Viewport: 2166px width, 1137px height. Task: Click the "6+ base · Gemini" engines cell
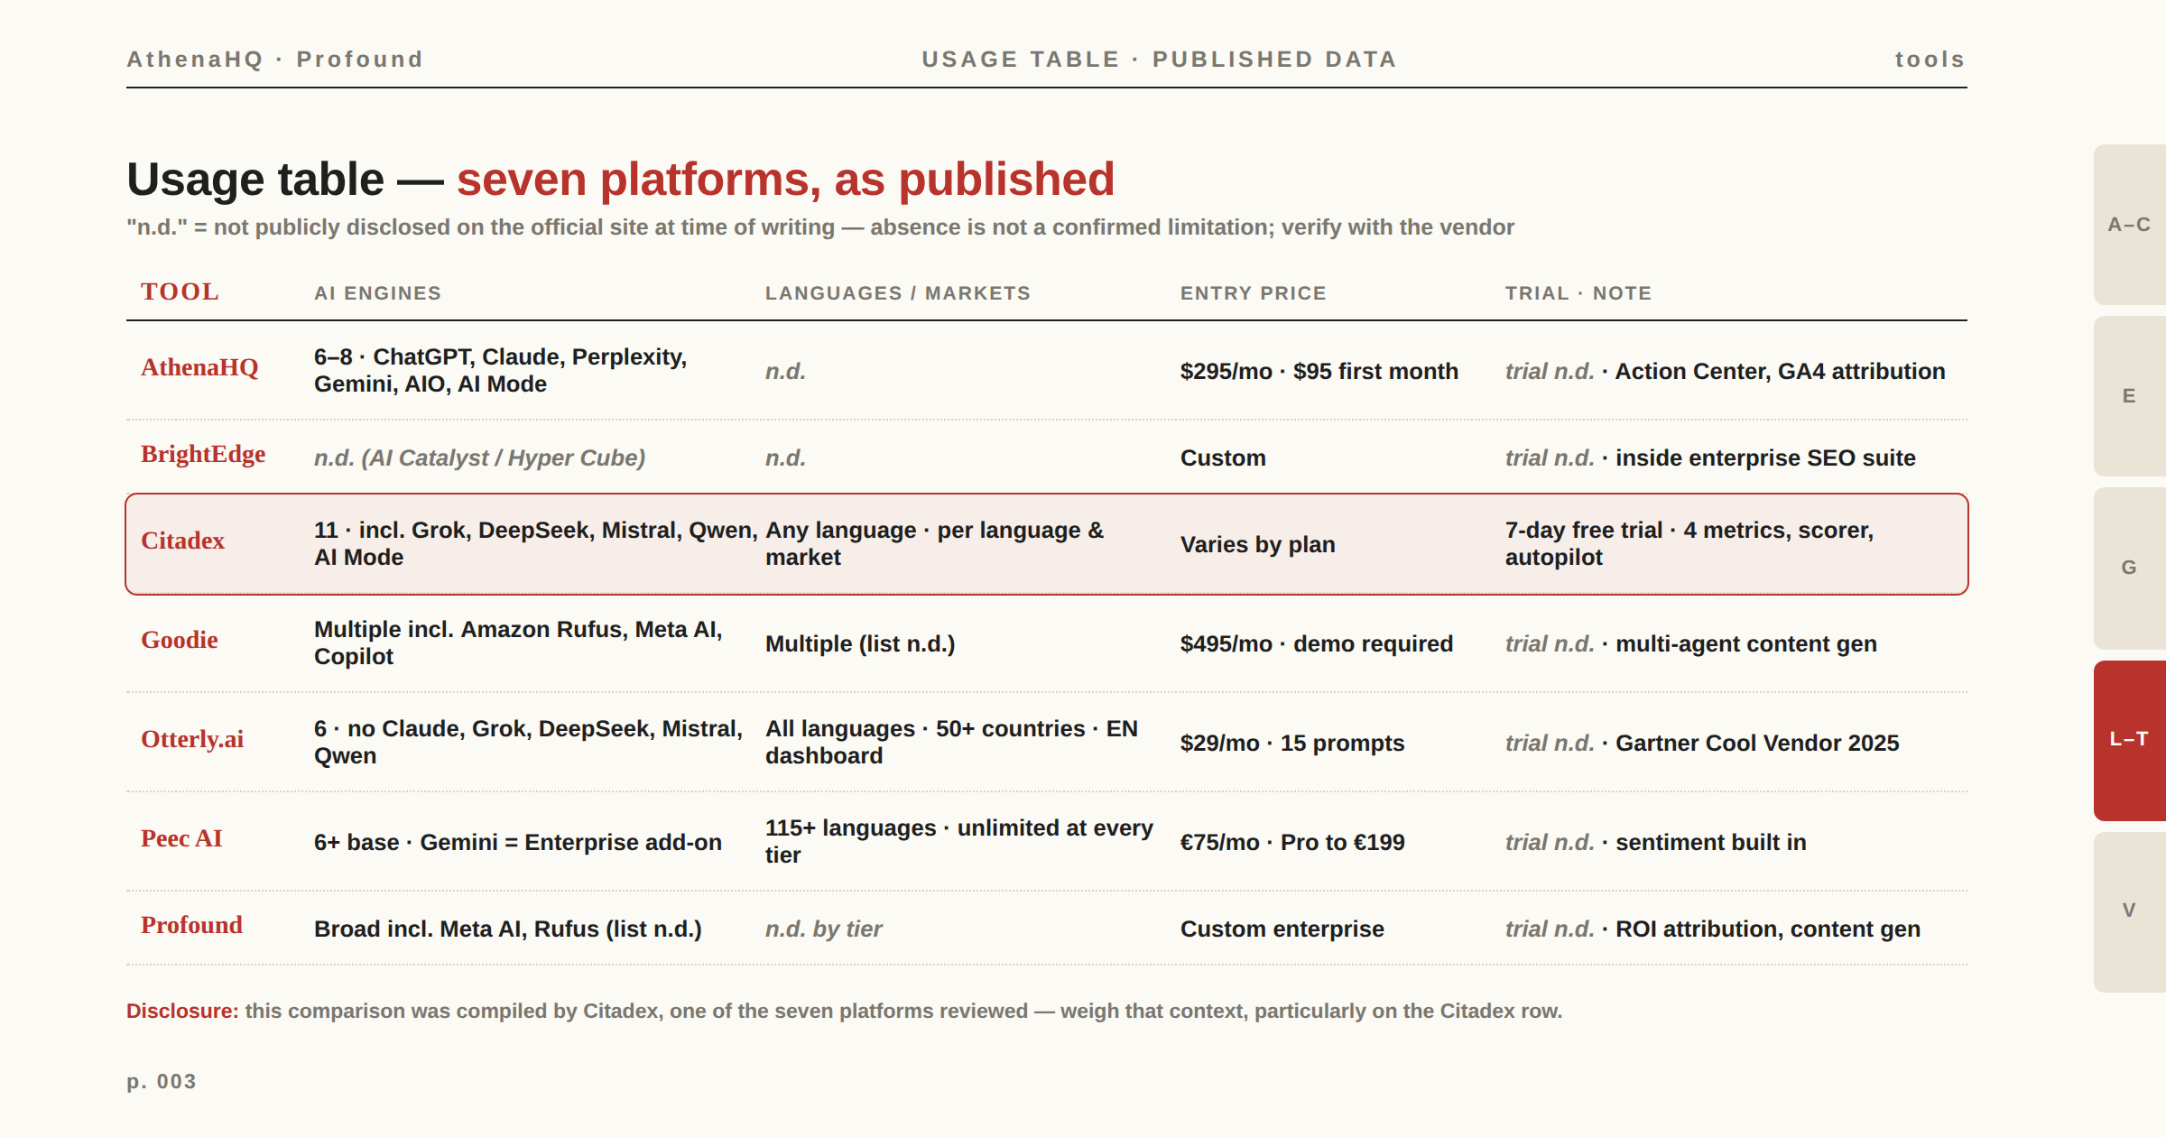tap(518, 842)
